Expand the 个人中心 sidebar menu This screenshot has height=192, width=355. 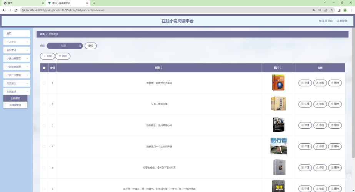17,42
